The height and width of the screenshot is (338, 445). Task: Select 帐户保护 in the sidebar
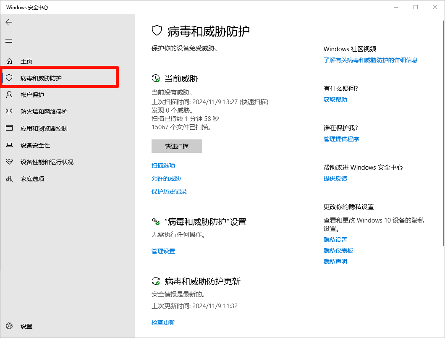(x=32, y=95)
